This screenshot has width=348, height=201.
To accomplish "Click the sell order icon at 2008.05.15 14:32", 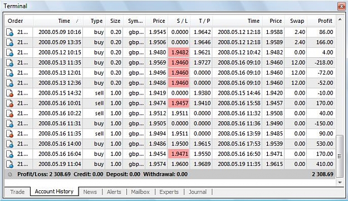I will 9,93.
